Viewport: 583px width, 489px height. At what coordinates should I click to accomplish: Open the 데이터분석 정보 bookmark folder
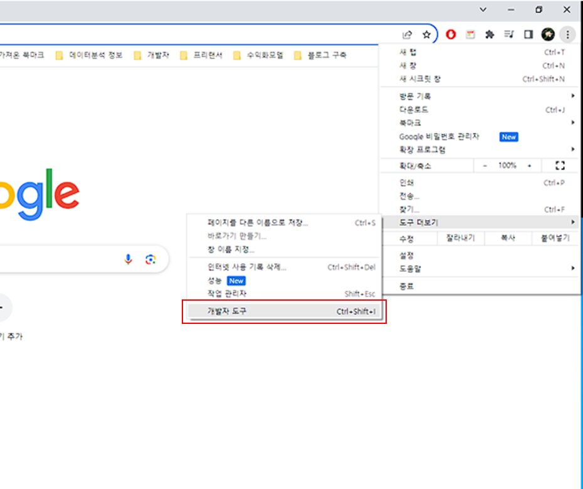(89, 55)
